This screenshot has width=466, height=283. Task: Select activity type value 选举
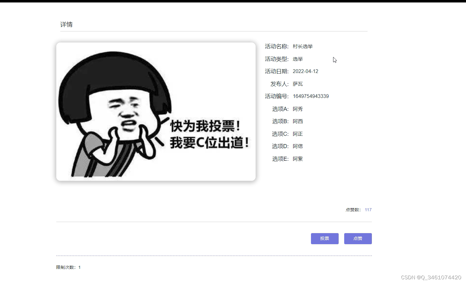click(298, 59)
